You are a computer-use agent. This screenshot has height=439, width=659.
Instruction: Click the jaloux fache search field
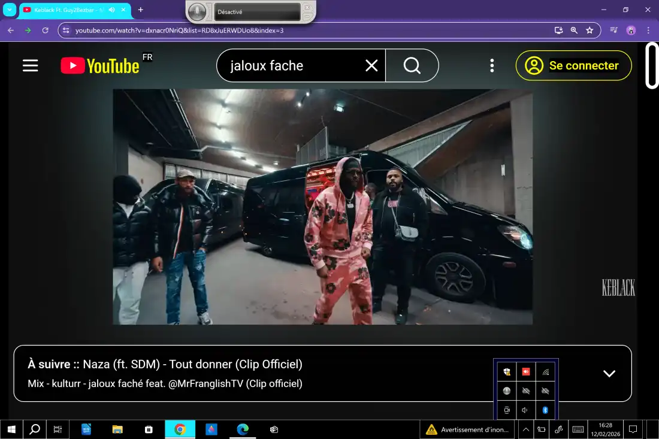click(294, 66)
